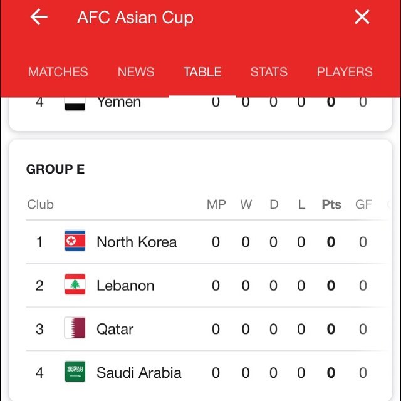Open the Lebanon team link
Screen dimensions: 401x401
(x=125, y=286)
